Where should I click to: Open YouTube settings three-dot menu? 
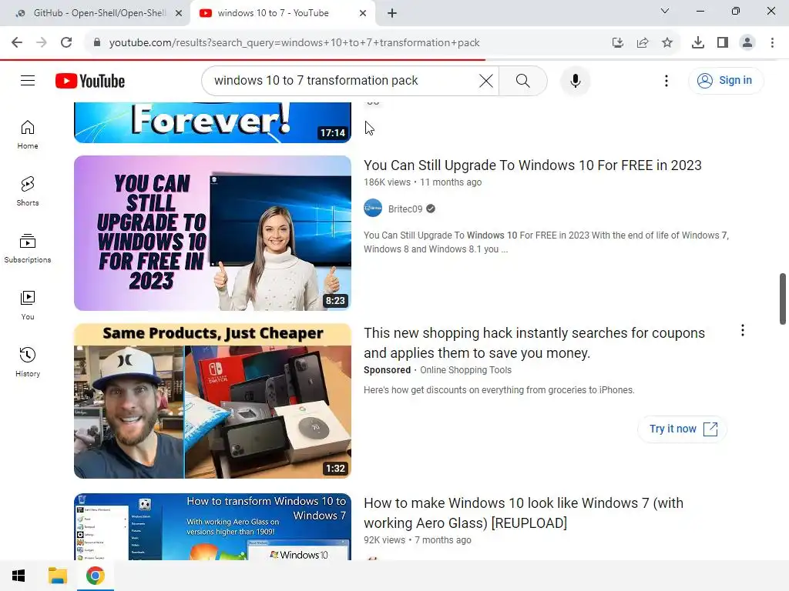(x=666, y=80)
